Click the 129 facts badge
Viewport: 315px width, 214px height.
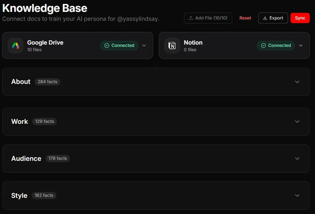[45, 122]
